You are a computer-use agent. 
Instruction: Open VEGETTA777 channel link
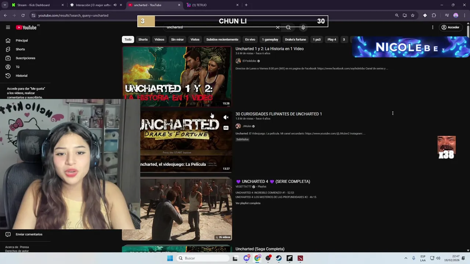[x=243, y=187]
